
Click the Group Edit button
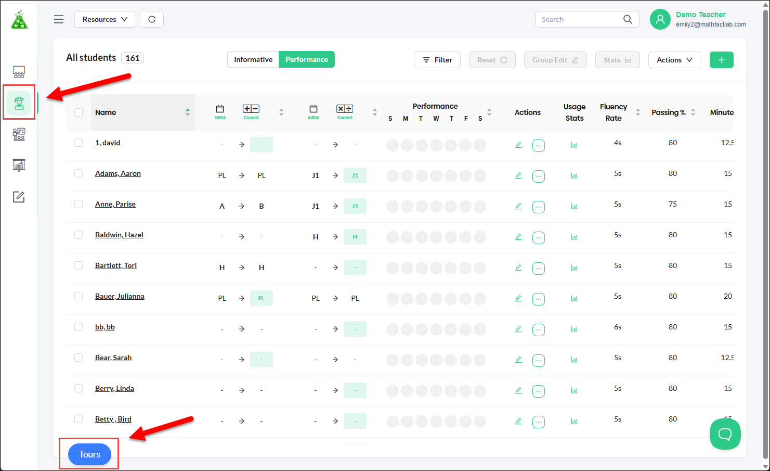tap(555, 60)
